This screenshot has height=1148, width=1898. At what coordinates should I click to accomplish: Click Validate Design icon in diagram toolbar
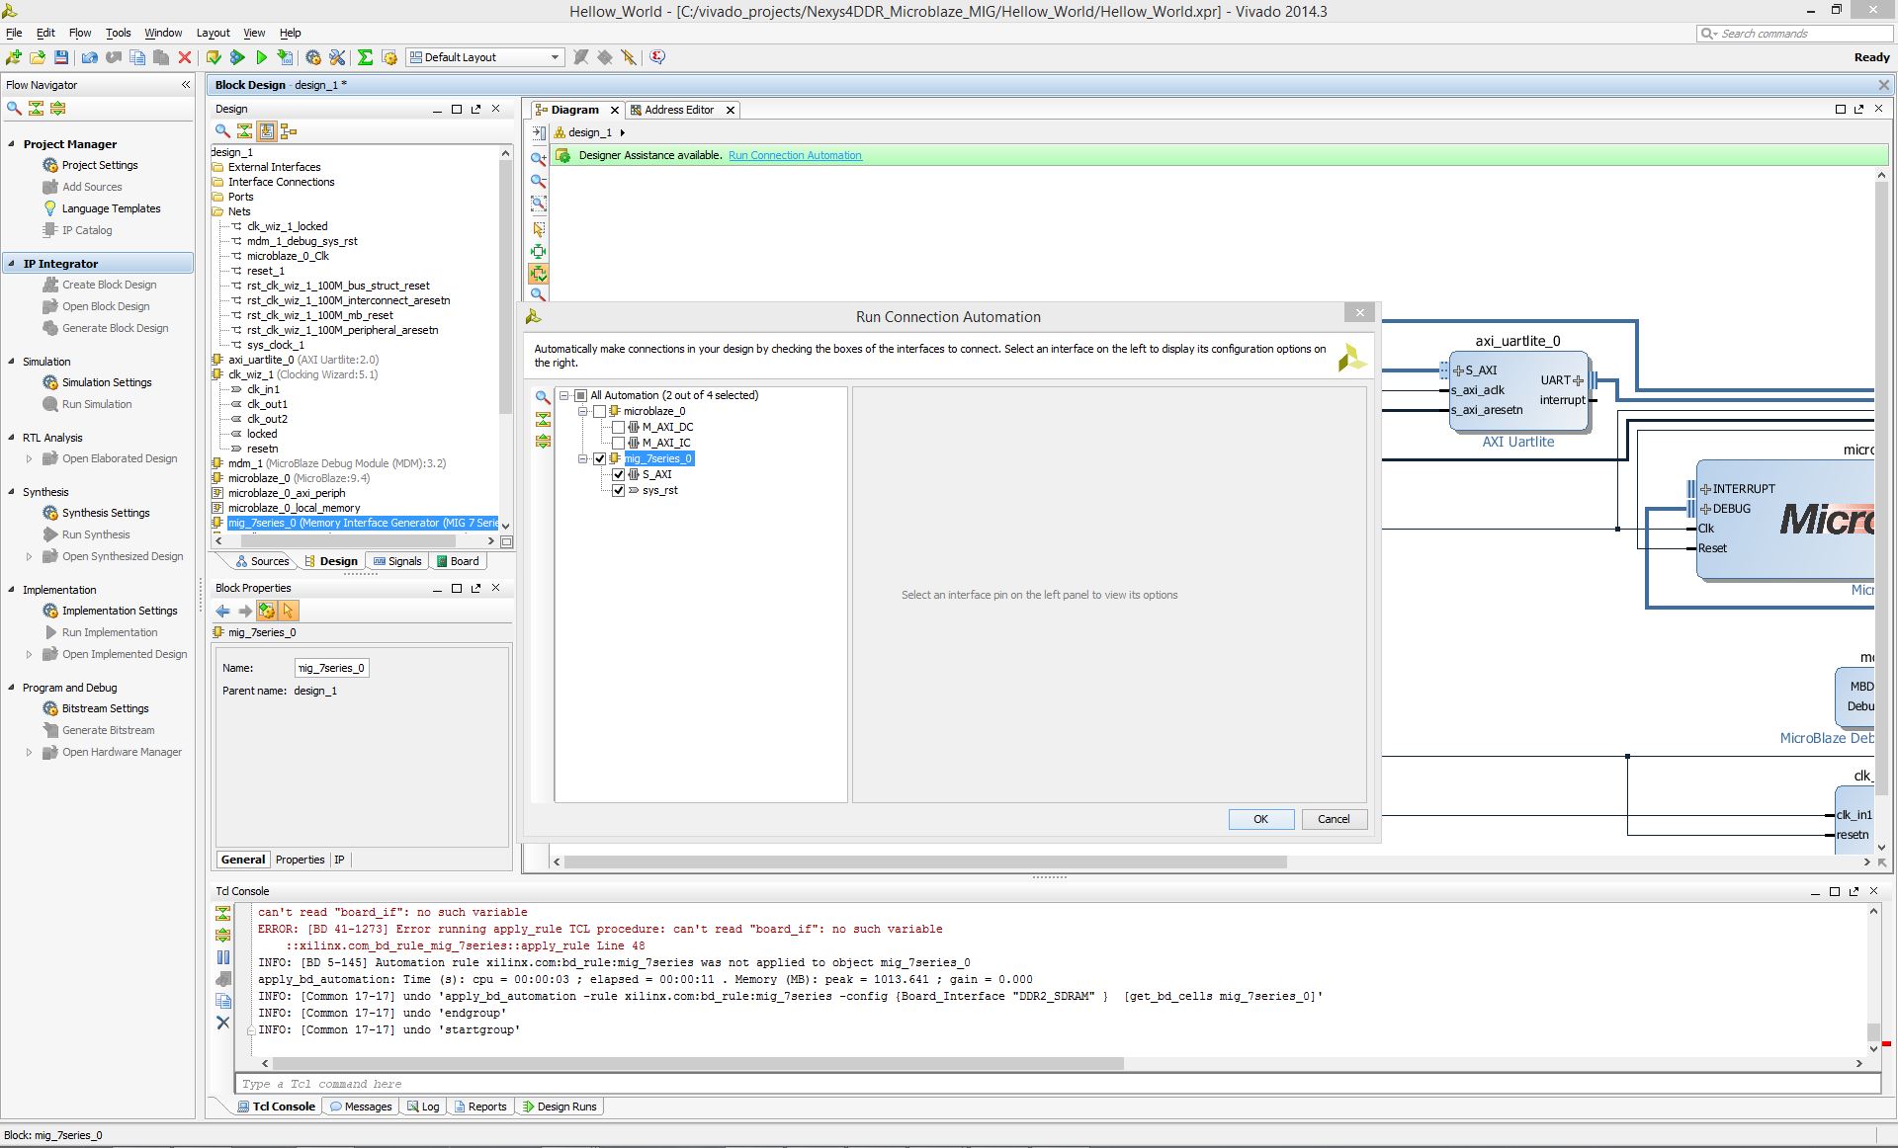click(x=539, y=274)
